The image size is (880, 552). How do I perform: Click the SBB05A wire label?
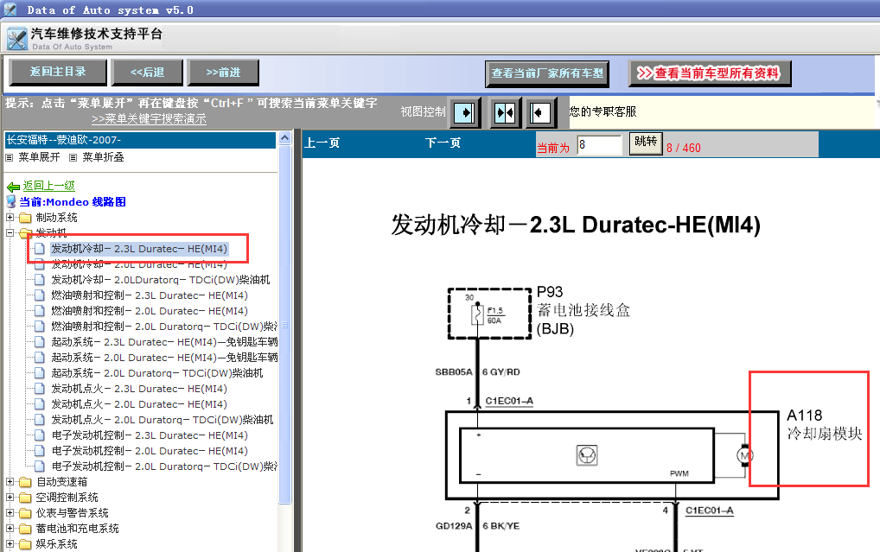(454, 372)
